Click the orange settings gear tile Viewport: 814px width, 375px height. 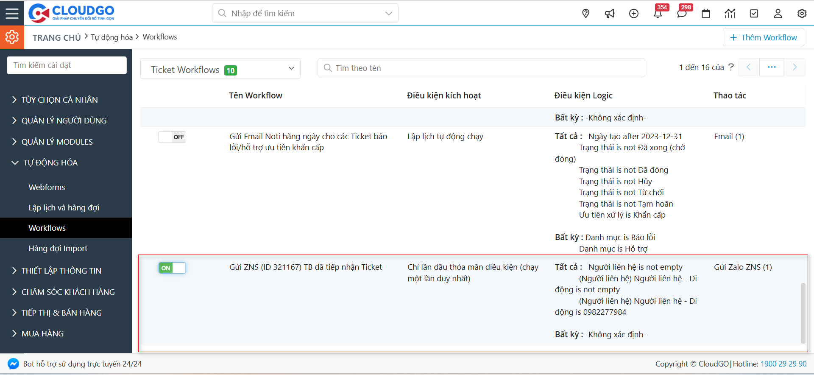click(12, 37)
